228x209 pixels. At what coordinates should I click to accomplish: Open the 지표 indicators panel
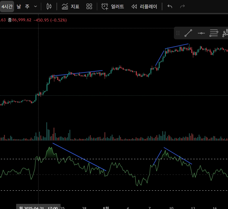(71, 6)
